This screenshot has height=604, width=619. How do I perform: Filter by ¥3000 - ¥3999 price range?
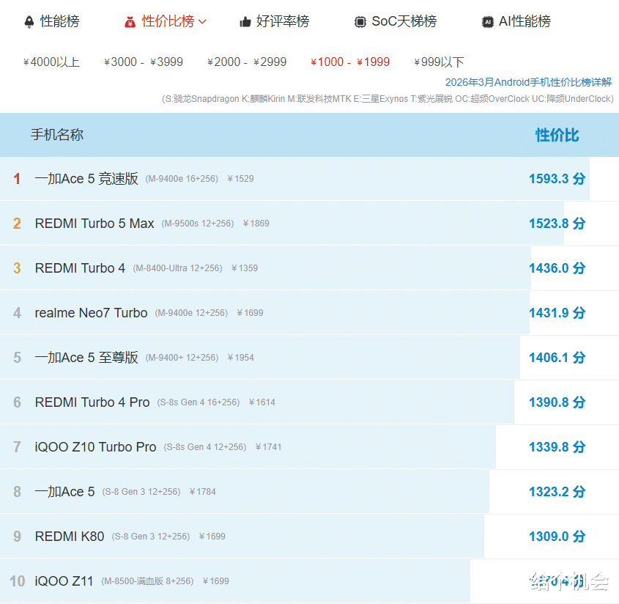point(144,62)
